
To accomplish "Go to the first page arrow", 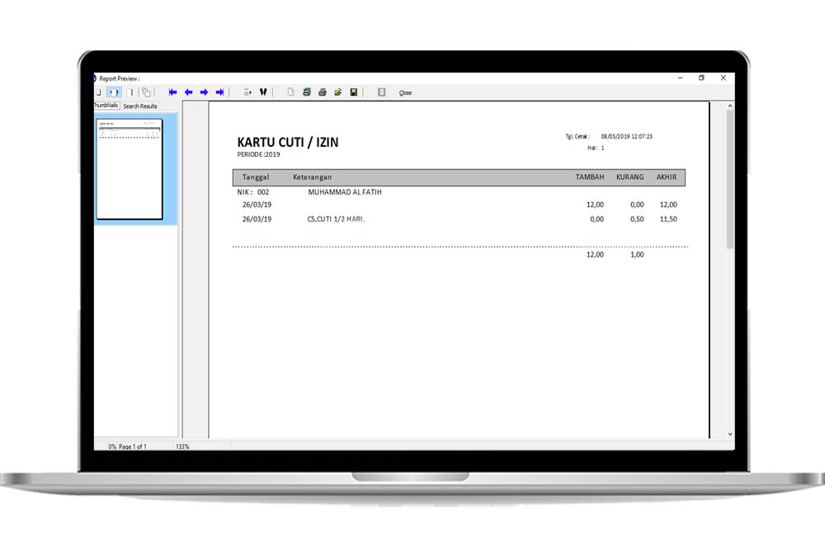I will pos(173,92).
